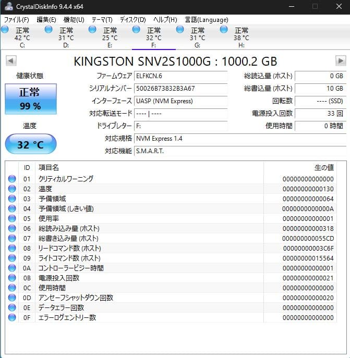The width and height of the screenshot is (350, 358).
Task: Click the power on hours 0 時間 field
Action: 320,126
